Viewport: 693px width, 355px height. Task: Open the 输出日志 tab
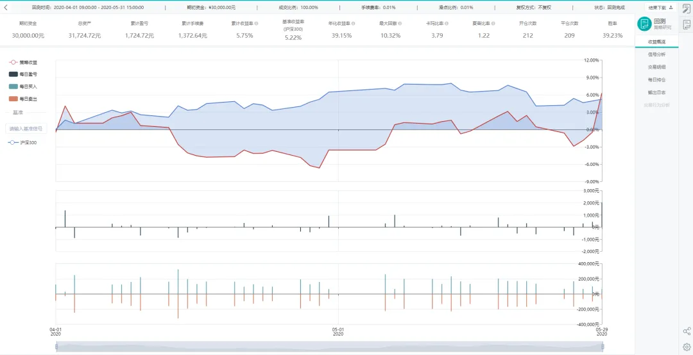(x=657, y=93)
